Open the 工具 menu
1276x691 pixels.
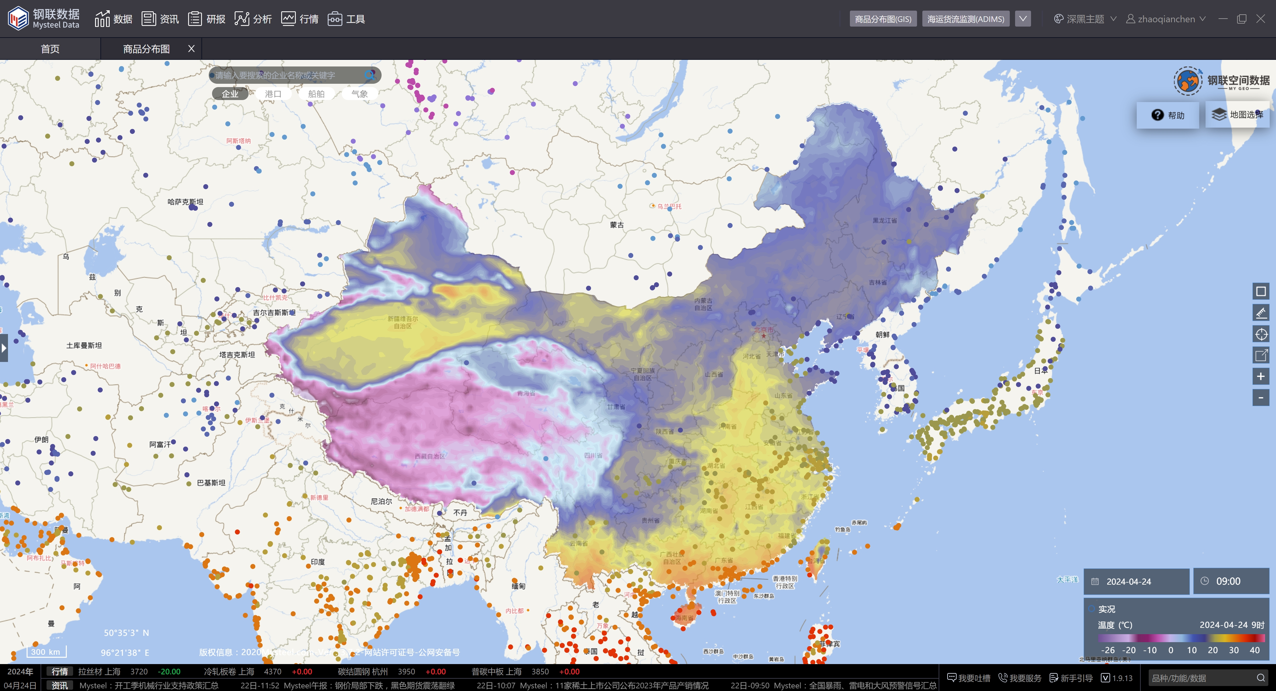(x=346, y=19)
